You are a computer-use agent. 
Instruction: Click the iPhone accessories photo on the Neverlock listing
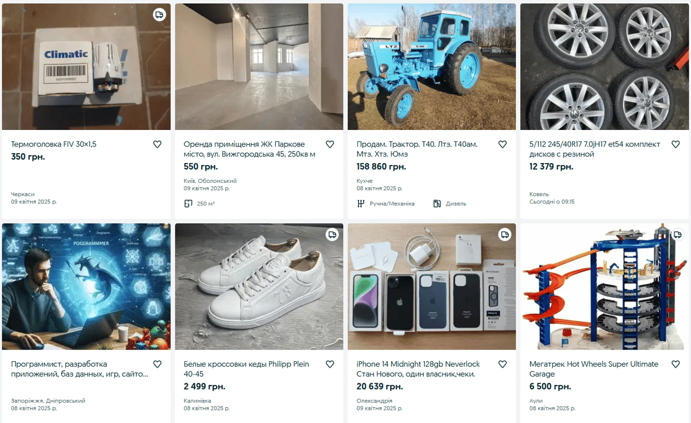[x=431, y=286]
